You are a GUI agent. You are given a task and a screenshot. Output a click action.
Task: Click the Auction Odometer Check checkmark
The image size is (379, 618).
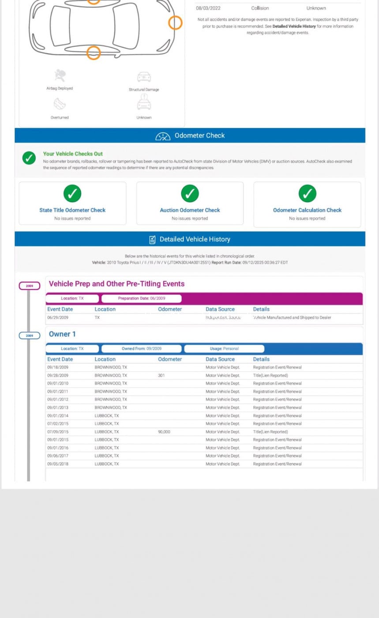[190, 193]
